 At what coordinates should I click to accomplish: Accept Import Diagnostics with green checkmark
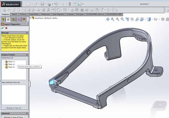pyautogui.click(x=2, y=28)
